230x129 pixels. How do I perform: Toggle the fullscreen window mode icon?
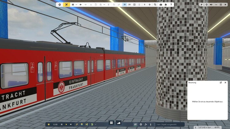coord(221,5)
